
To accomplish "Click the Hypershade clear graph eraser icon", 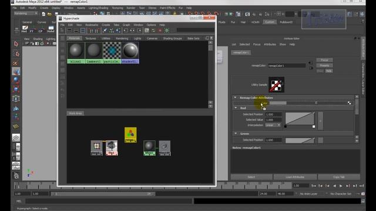I will point(105,30).
